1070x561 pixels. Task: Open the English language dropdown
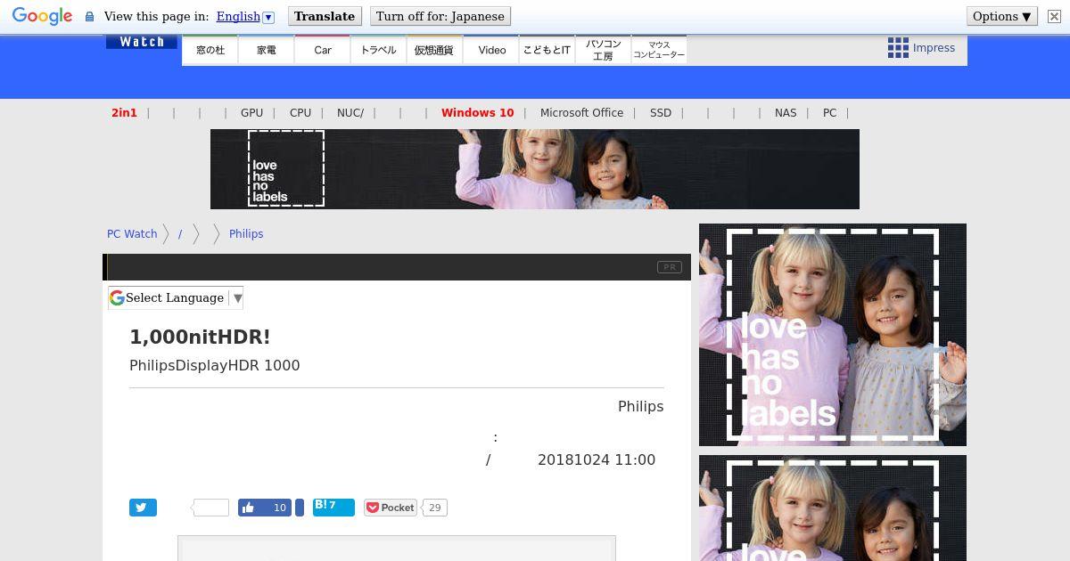pyautogui.click(x=245, y=16)
